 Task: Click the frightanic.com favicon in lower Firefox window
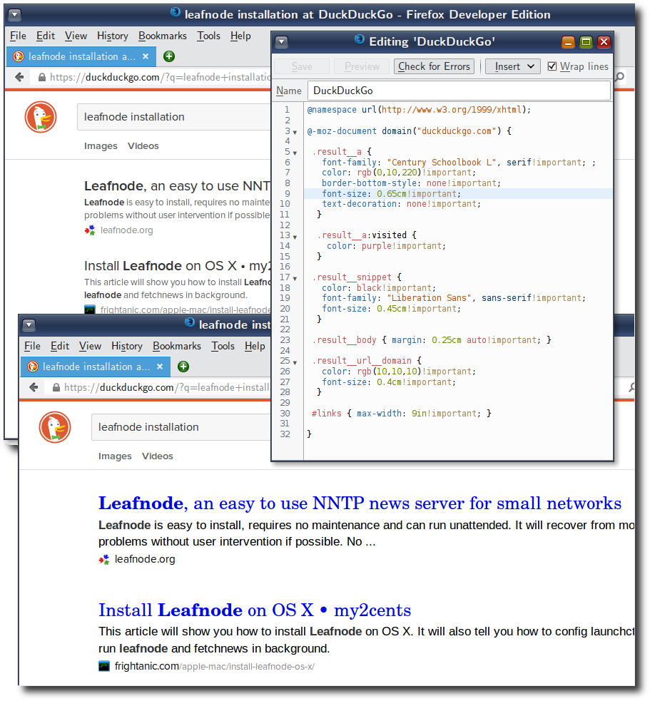(104, 666)
